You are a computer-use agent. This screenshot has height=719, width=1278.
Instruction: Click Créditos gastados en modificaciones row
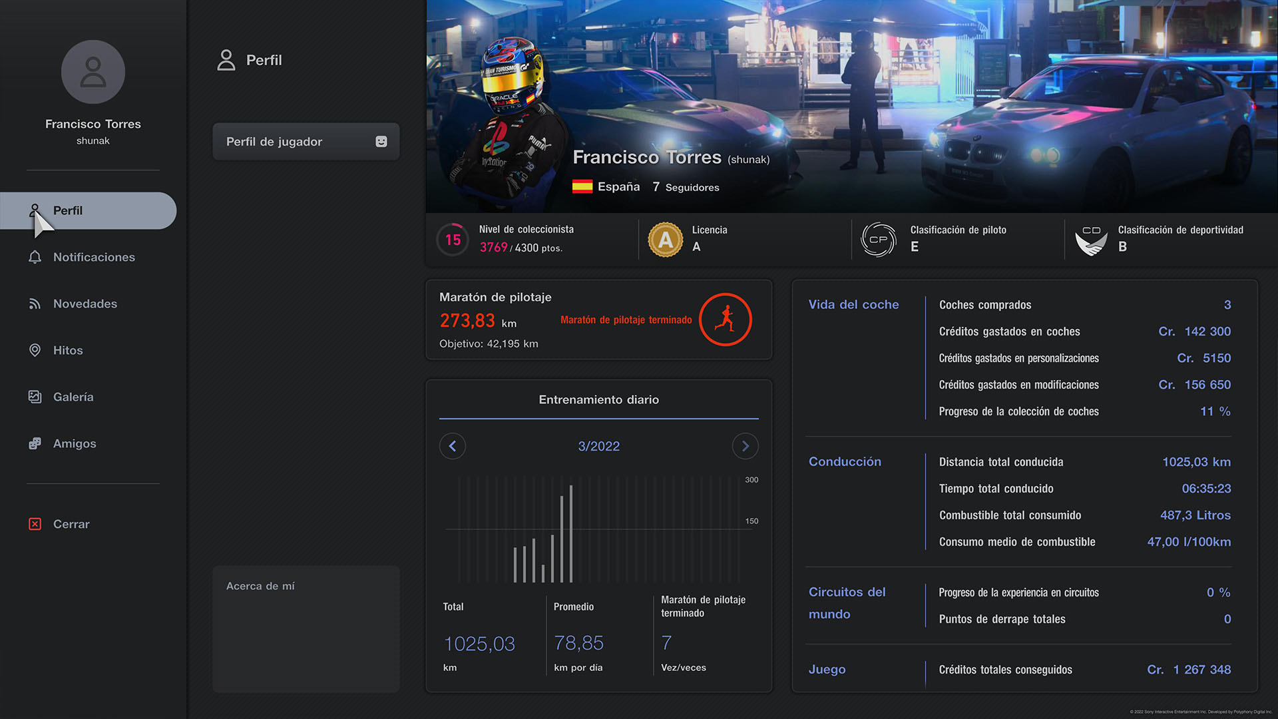[1085, 385]
